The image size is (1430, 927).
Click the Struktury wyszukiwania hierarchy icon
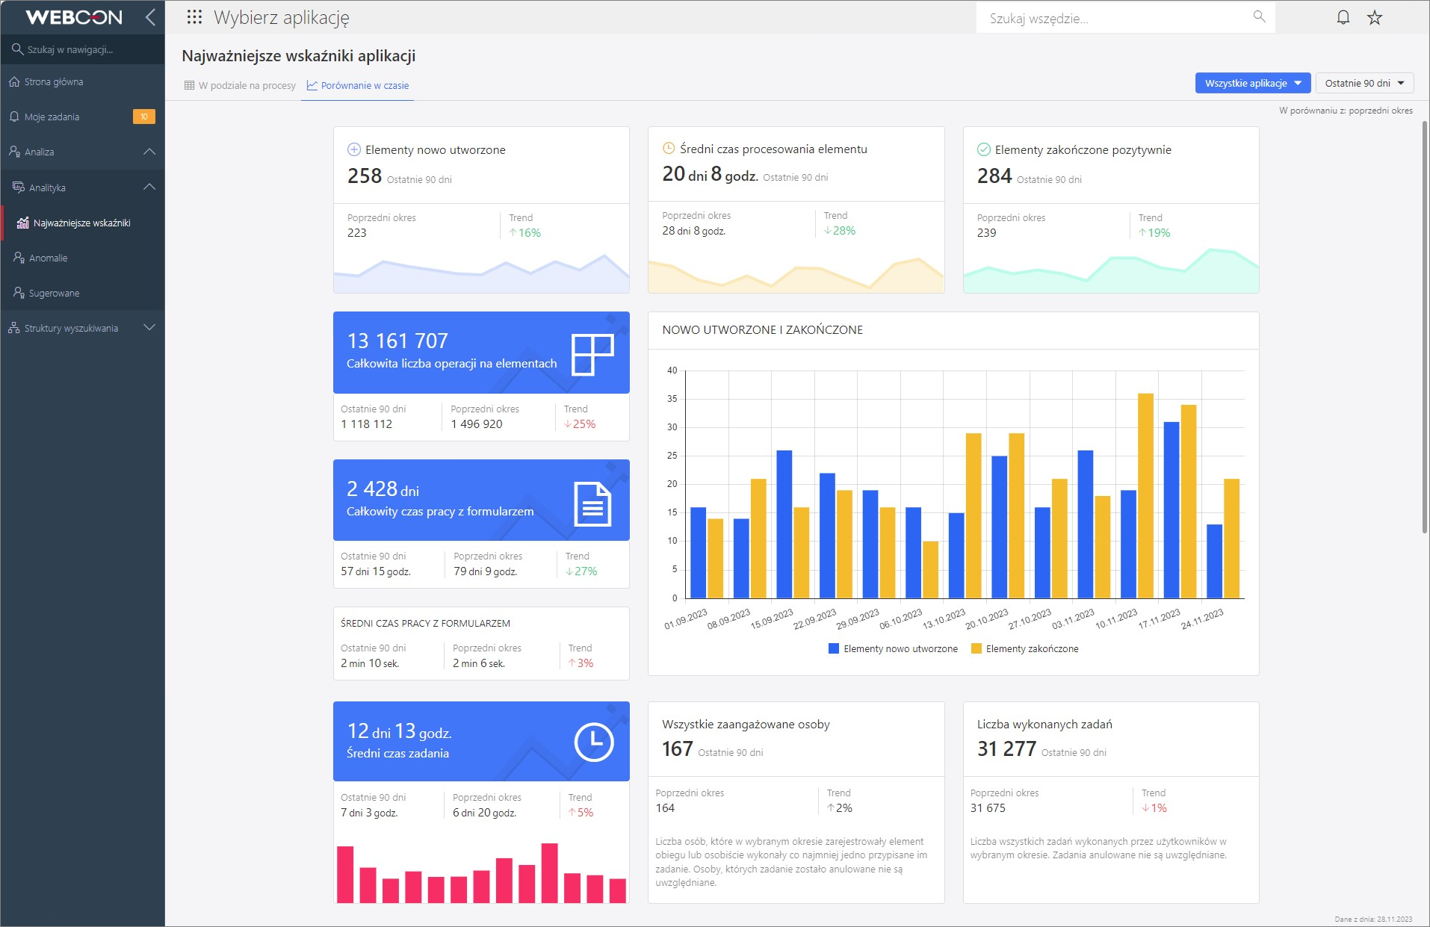[14, 328]
